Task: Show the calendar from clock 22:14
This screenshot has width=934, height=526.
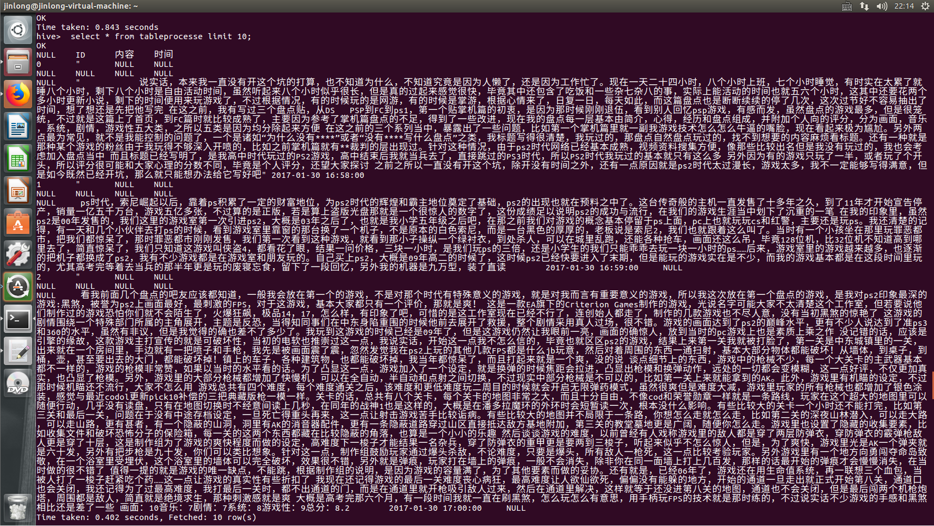Action: coord(904,6)
